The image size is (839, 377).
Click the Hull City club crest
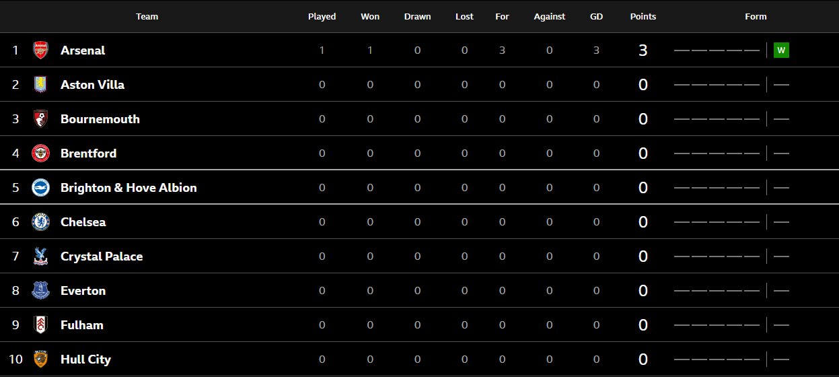[x=41, y=359]
